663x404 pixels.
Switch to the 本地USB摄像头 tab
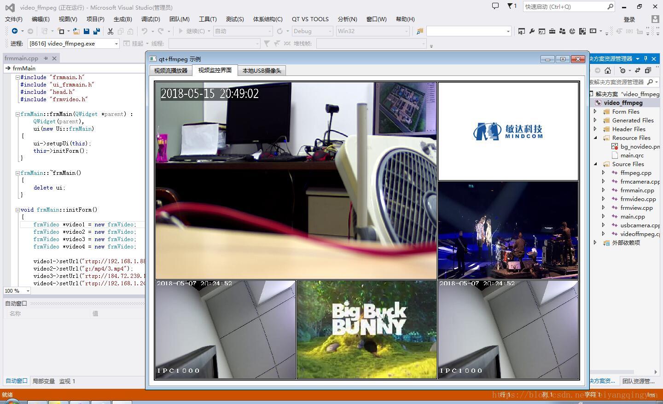pyautogui.click(x=262, y=70)
